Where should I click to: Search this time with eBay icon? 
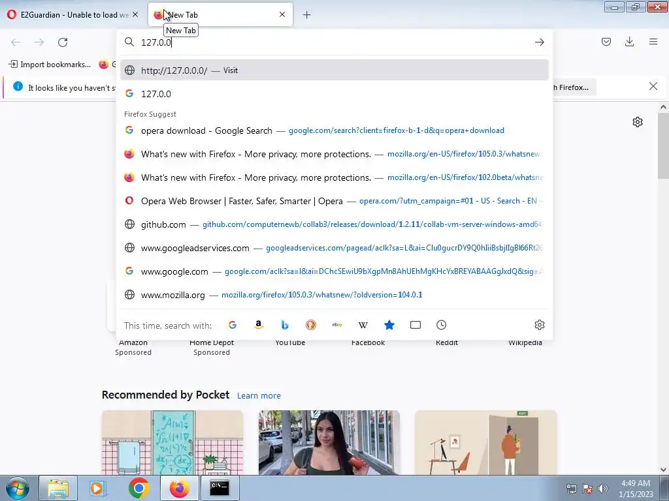click(337, 325)
